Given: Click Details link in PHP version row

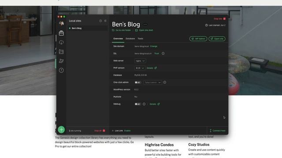Looking at the screenshot, I should pyautogui.click(x=152, y=68).
